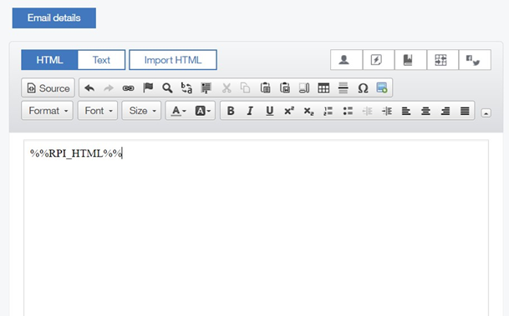The width and height of the screenshot is (509, 316).
Task: Insert a hyperlink with the chain Link icon
Action: coord(128,88)
